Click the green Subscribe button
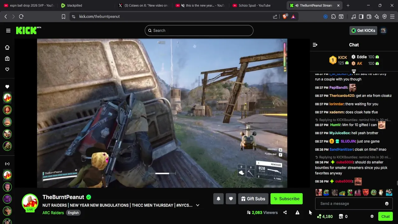 point(286,199)
